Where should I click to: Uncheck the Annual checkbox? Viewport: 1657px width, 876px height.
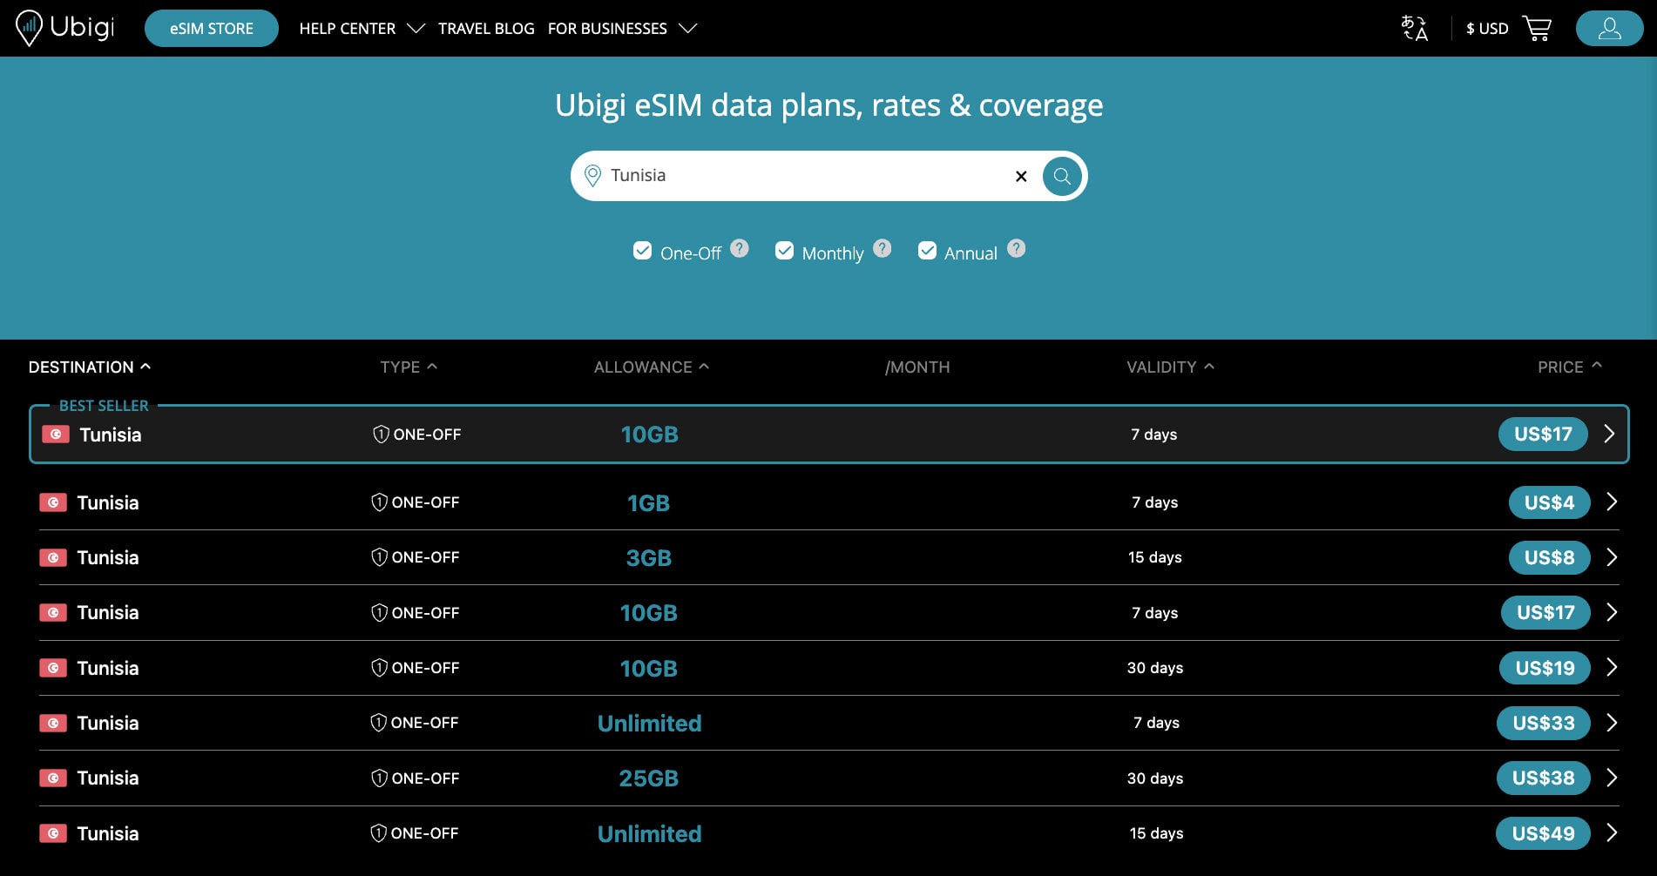tap(927, 251)
